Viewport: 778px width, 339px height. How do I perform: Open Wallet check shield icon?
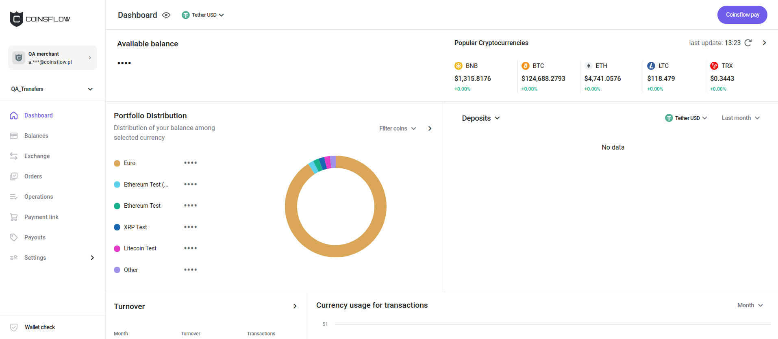coord(14,327)
